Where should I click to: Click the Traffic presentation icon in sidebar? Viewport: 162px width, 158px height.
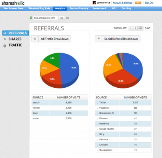click(5, 46)
